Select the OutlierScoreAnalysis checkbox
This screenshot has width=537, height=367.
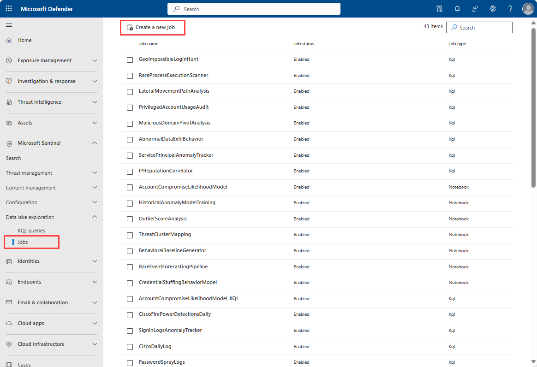130,219
